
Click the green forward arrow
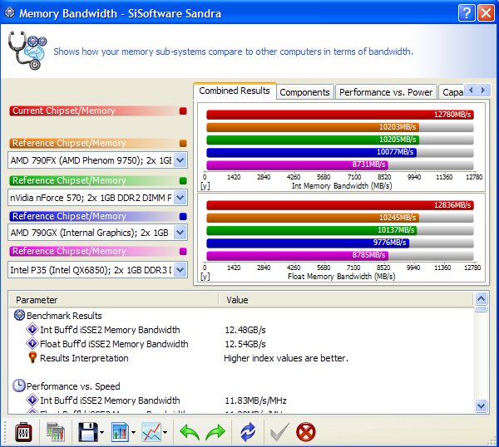click(215, 432)
